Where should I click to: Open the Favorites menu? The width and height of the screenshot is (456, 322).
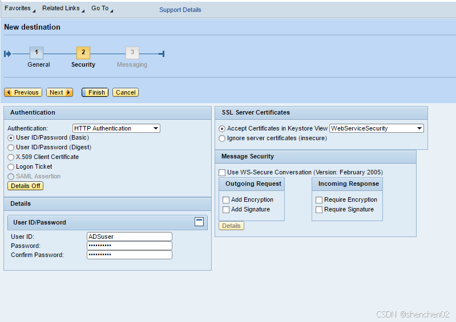point(19,9)
